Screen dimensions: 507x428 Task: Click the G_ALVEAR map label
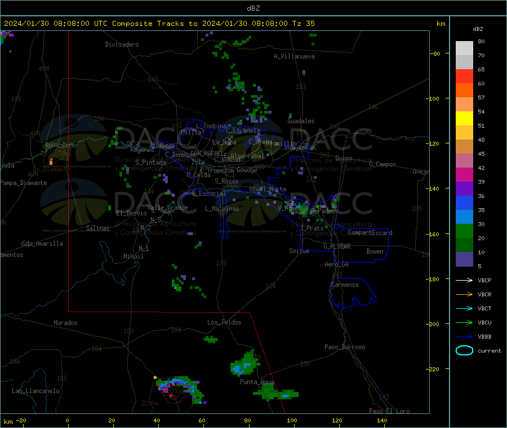(337, 246)
